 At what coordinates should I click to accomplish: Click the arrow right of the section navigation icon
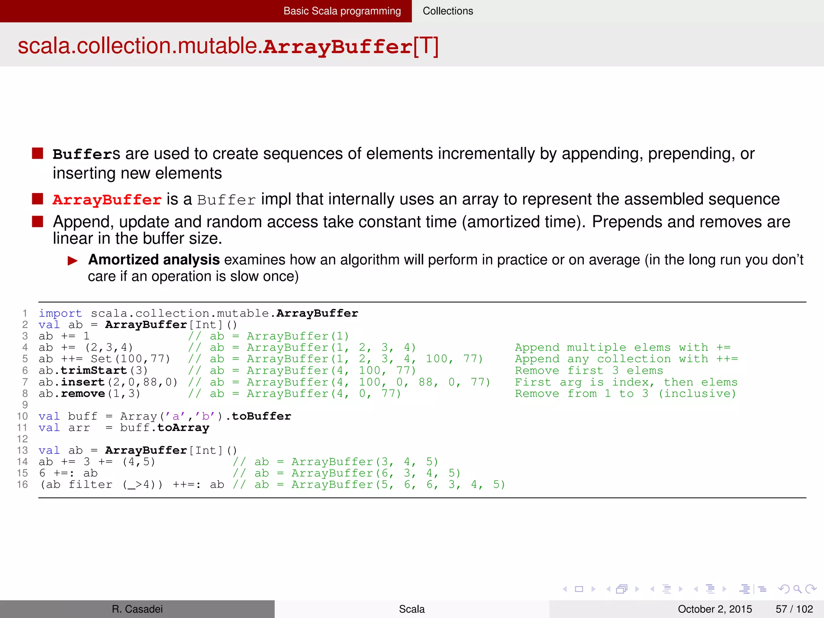point(725,589)
